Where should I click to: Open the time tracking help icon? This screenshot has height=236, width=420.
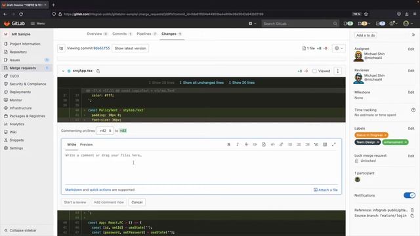(x=413, y=110)
